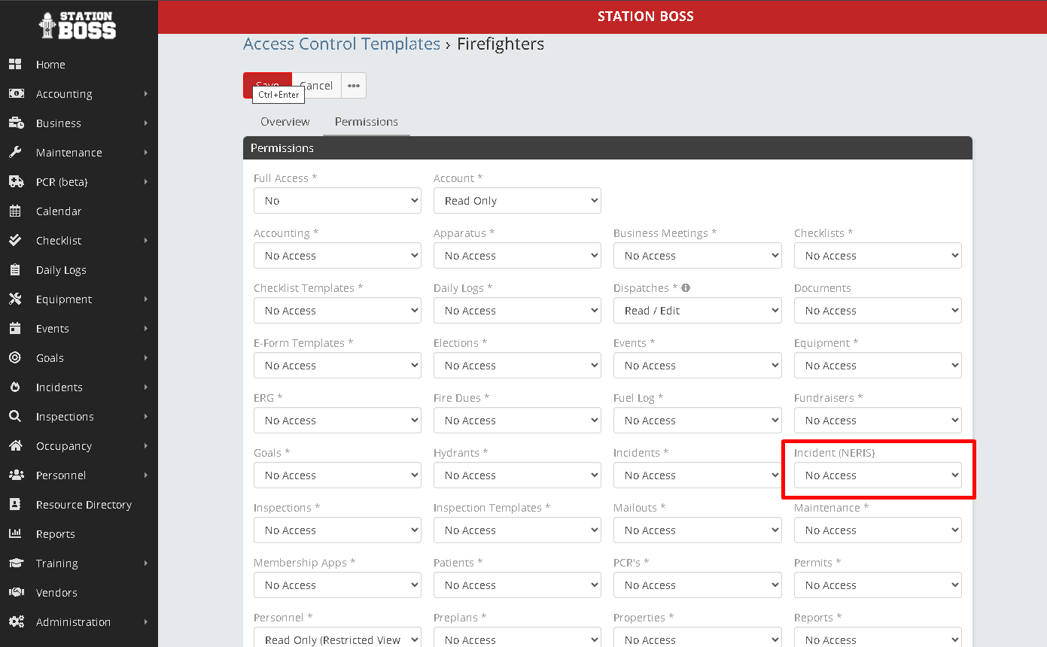Click the Incidents flame icon
Screen dimensions: 1047x647
(15, 387)
